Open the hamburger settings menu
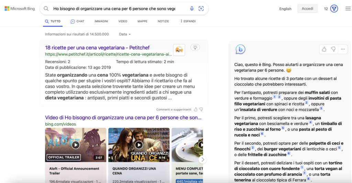The image size is (352, 183). [348, 9]
